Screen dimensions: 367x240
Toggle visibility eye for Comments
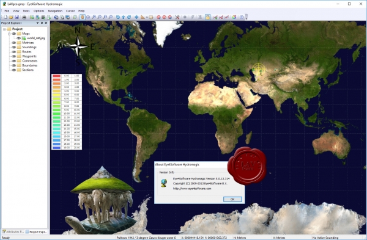14,60
